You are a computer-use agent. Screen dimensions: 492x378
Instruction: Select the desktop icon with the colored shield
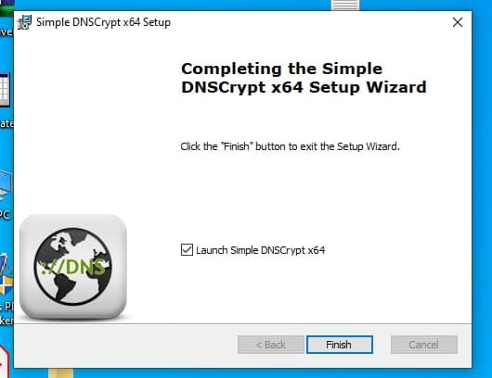click(x=6, y=275)
